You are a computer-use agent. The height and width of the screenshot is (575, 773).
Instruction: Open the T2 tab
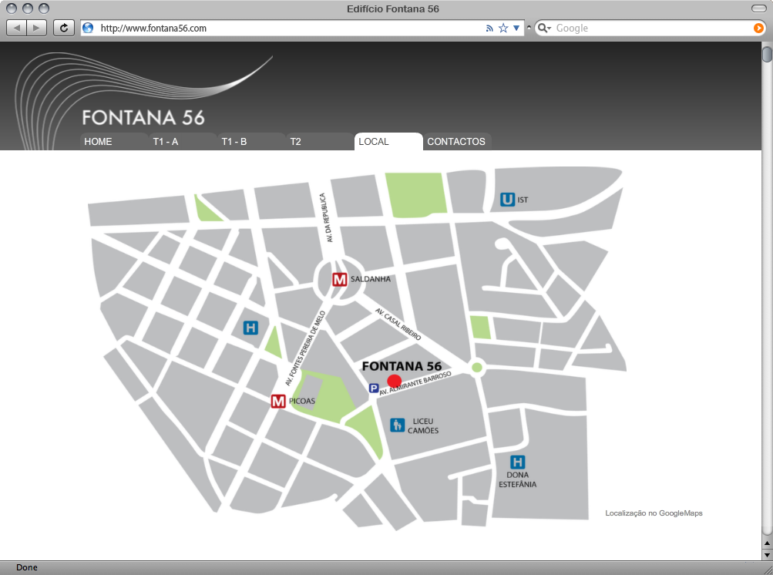tap(320, 142)
